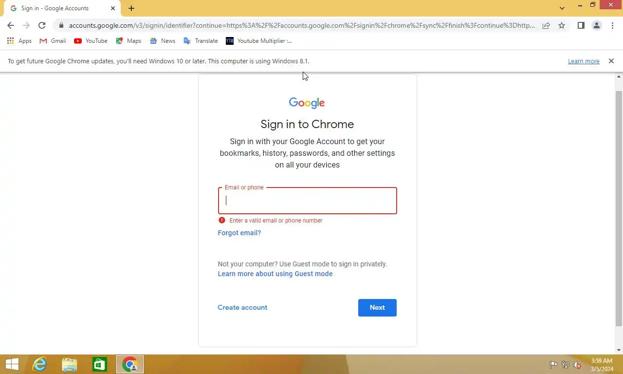
Task: Launch Internet Explorer from the taskbar
Action: [x=39, y=364]
